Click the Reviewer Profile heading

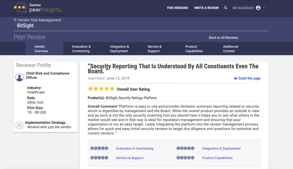pyautogui.click(x=33, y=65)
